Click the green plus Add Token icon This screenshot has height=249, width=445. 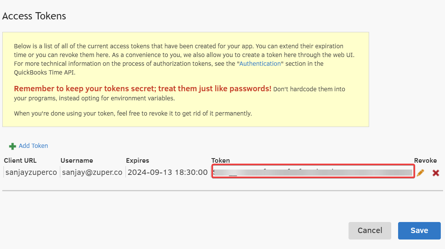[13, 146]
